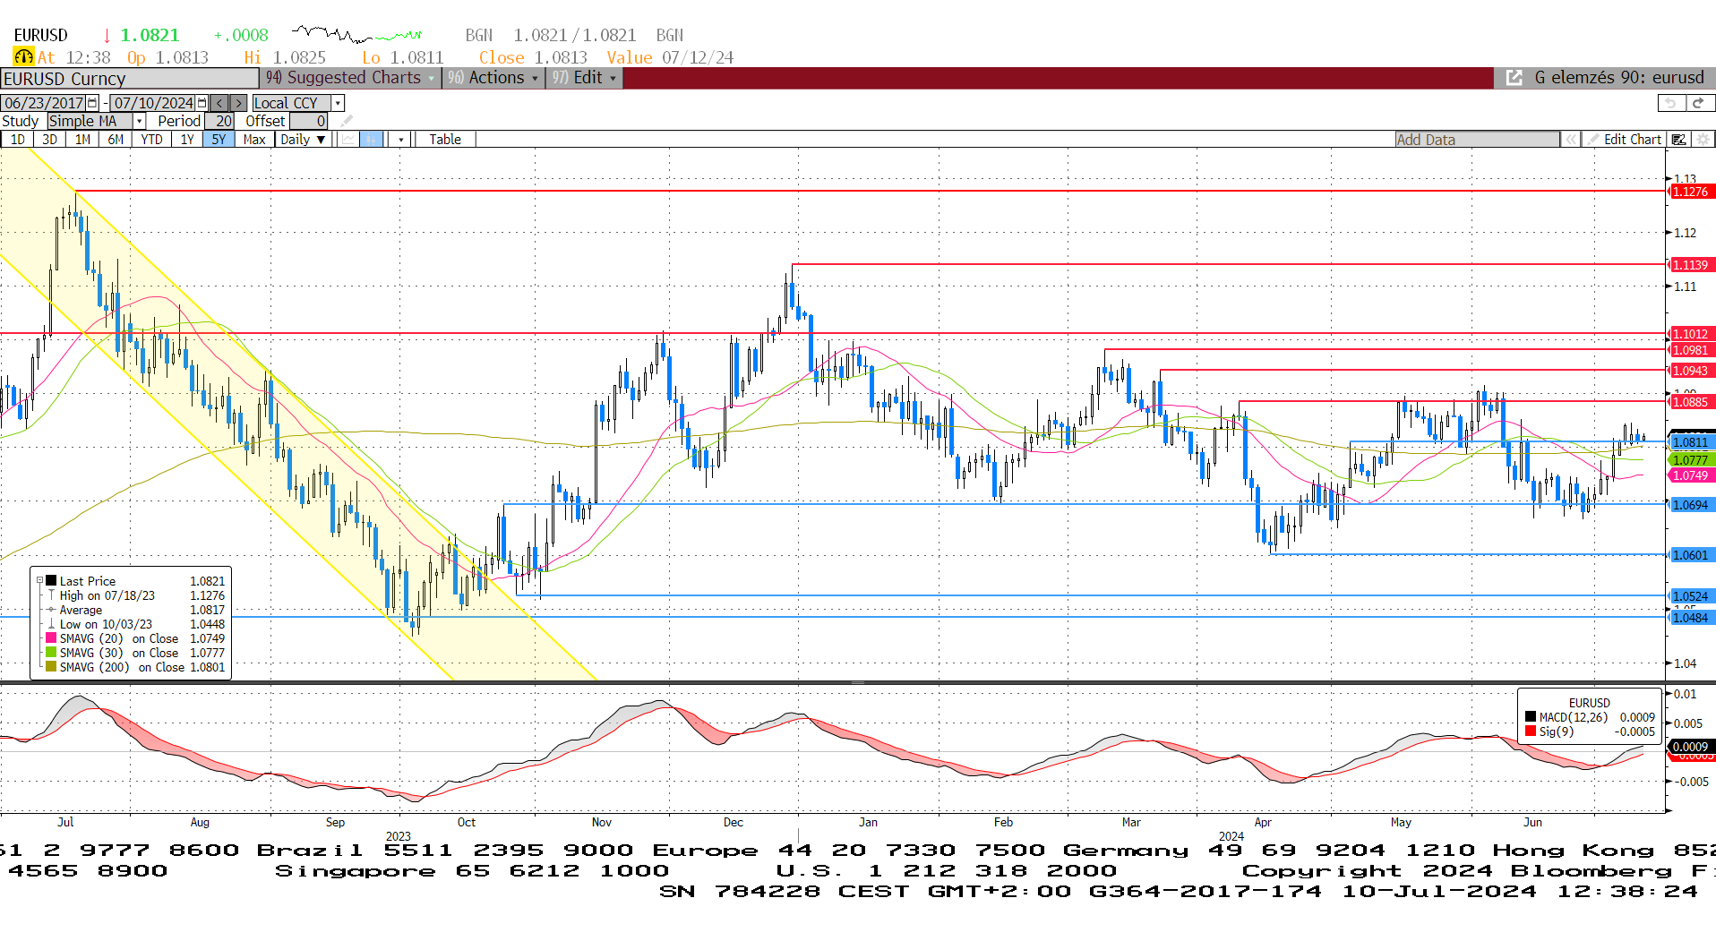The height and width of the screenshot is (941, 1716).
Task: Click the Offset value field
Action: pos(309,121)
